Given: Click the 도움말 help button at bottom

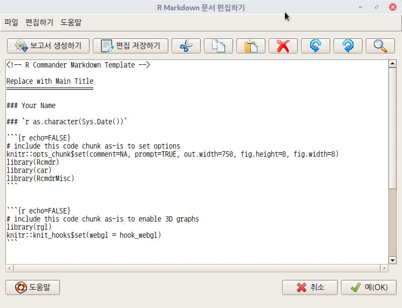Looking at the screenshot, I should pyautogui.click(x=32, y=287).
